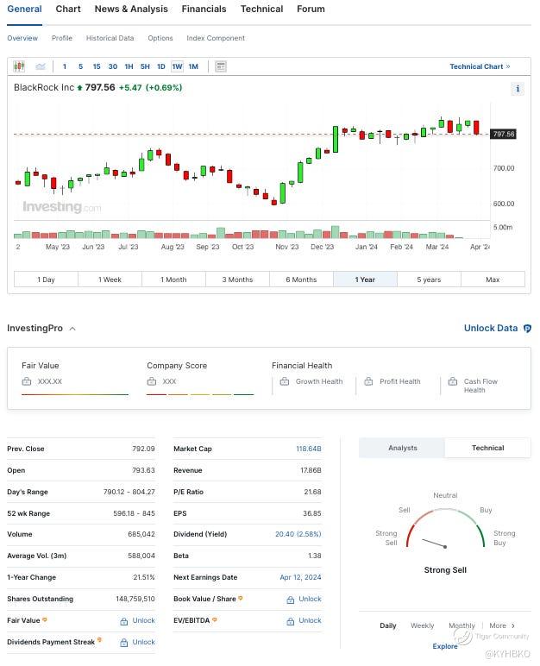Screen dimensions: 540x666
Task: Set chart interval to 1H
Action: 129,66
